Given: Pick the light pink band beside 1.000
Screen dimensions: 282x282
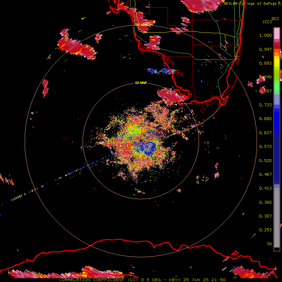Looking at the screenshot, I should coord(277,34).
